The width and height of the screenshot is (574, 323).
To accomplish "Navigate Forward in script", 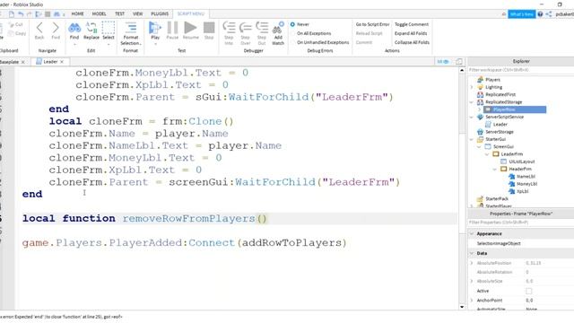I will [x=56, y=28].
